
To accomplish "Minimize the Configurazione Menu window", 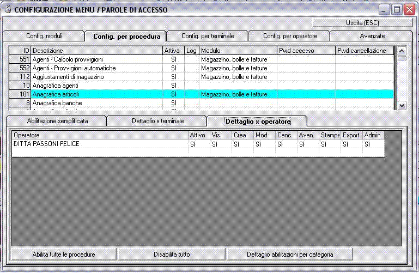I will (x=384, y=10).
